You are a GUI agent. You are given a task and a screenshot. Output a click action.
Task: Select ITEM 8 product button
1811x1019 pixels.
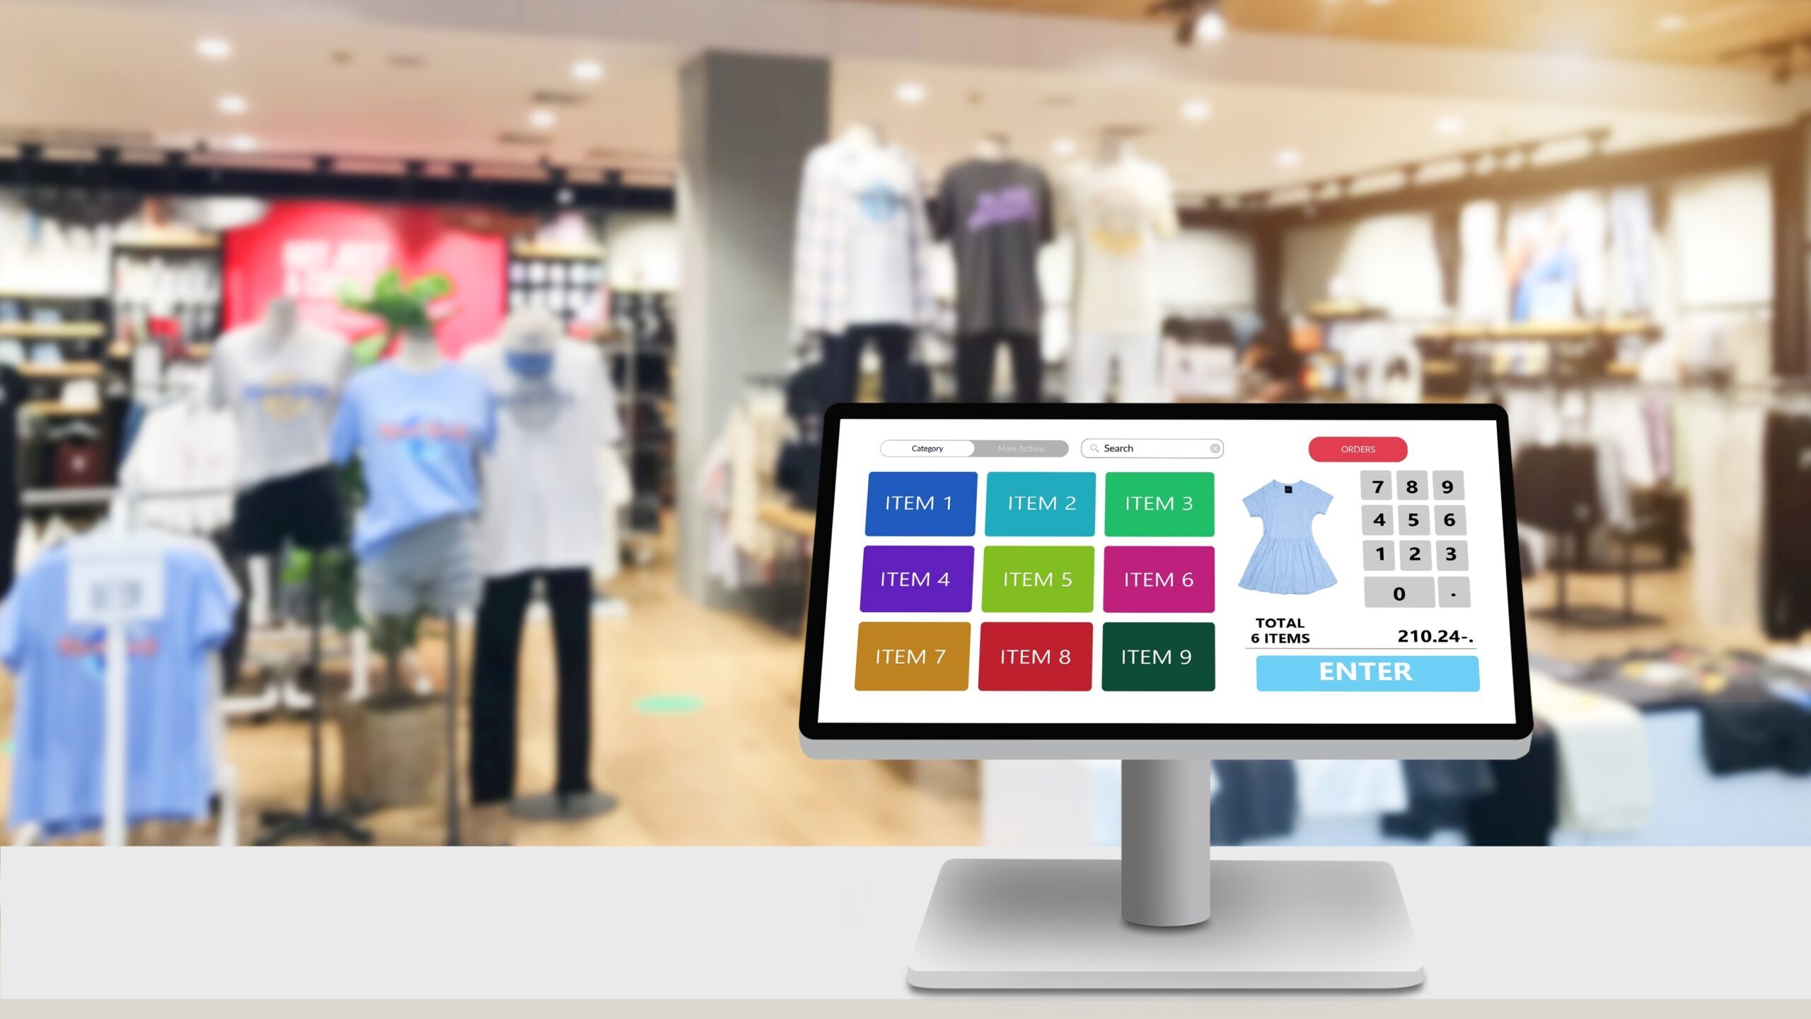[x=1037, y=657]
